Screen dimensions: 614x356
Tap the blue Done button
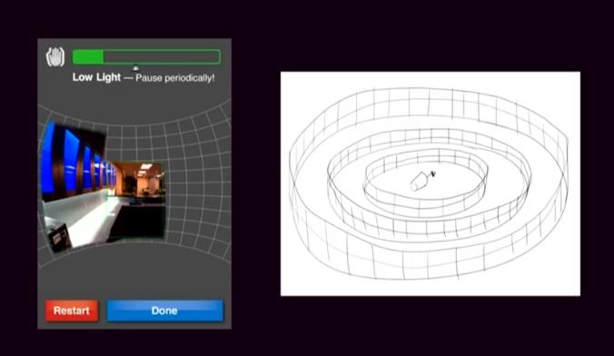coord(165,311)
